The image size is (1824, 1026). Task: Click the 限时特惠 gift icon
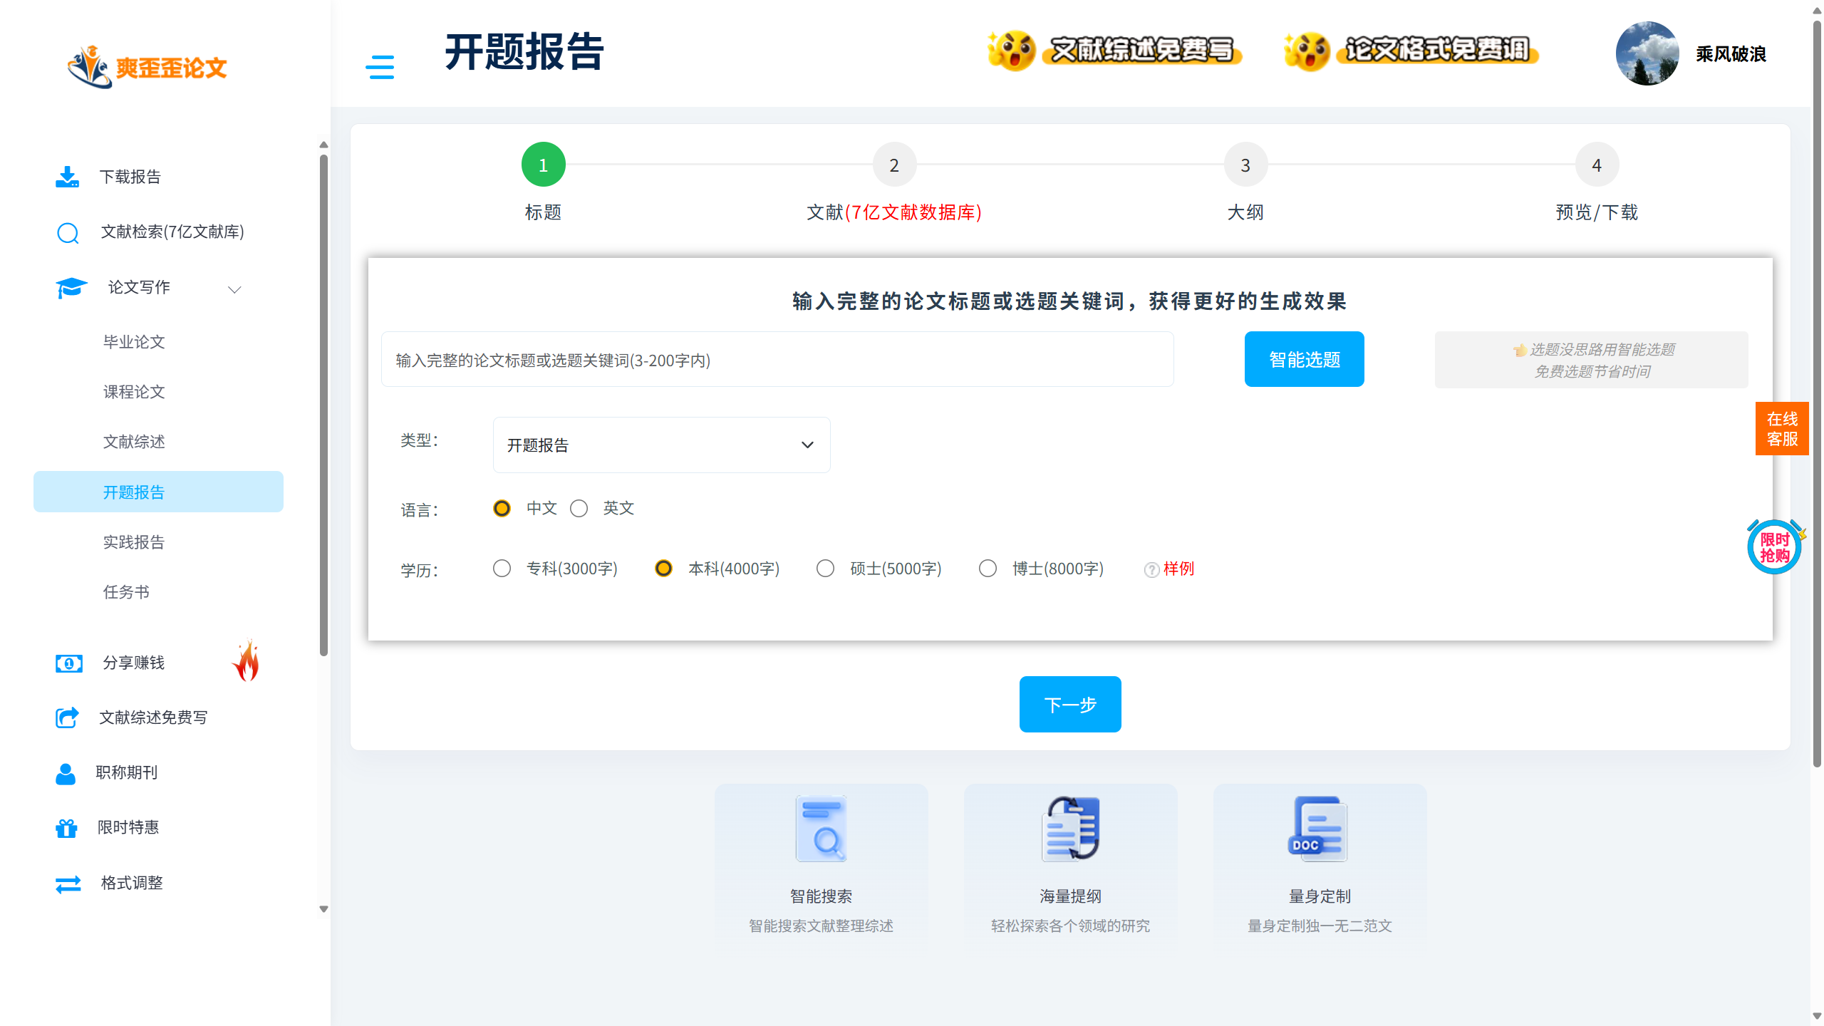pyautogui.click(x=66, y=828)
